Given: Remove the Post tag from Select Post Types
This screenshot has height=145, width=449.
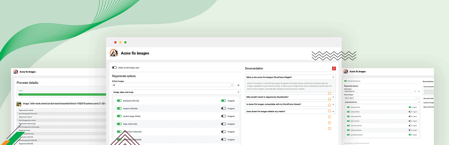Looking at the screenshot, I should (x=348, y=98).
